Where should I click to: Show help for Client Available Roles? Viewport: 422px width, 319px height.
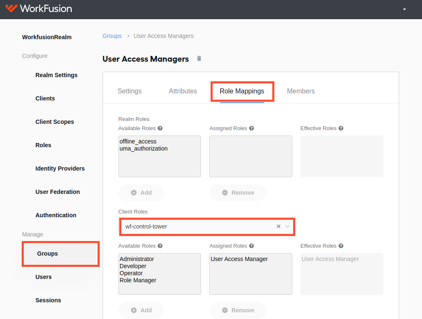[x=160, y=246]
